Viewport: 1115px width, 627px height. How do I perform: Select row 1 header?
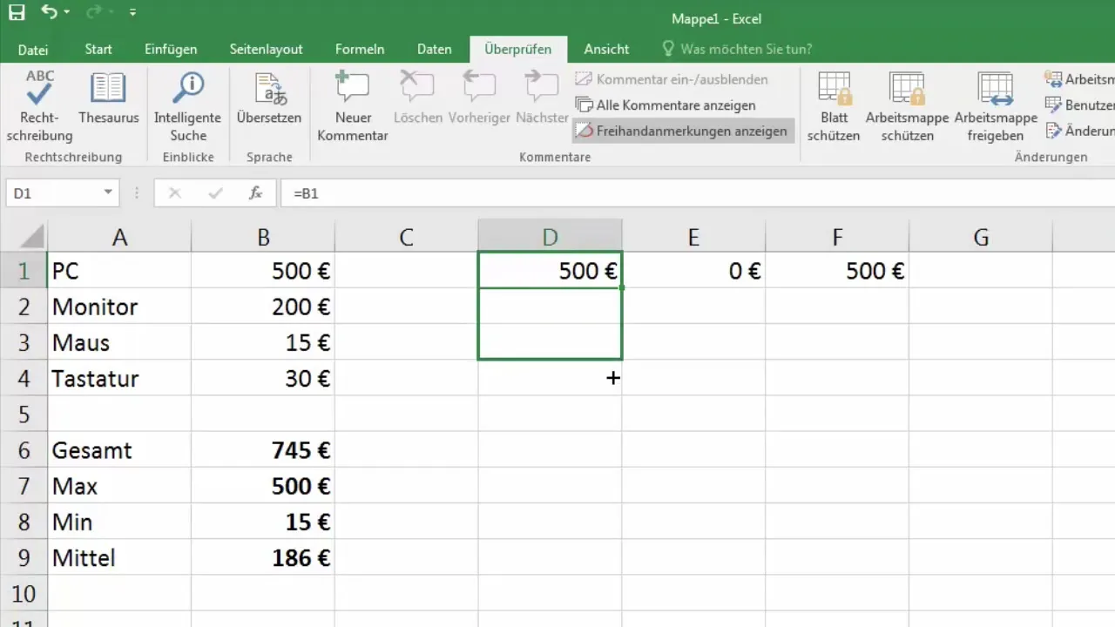coord(24,271)
